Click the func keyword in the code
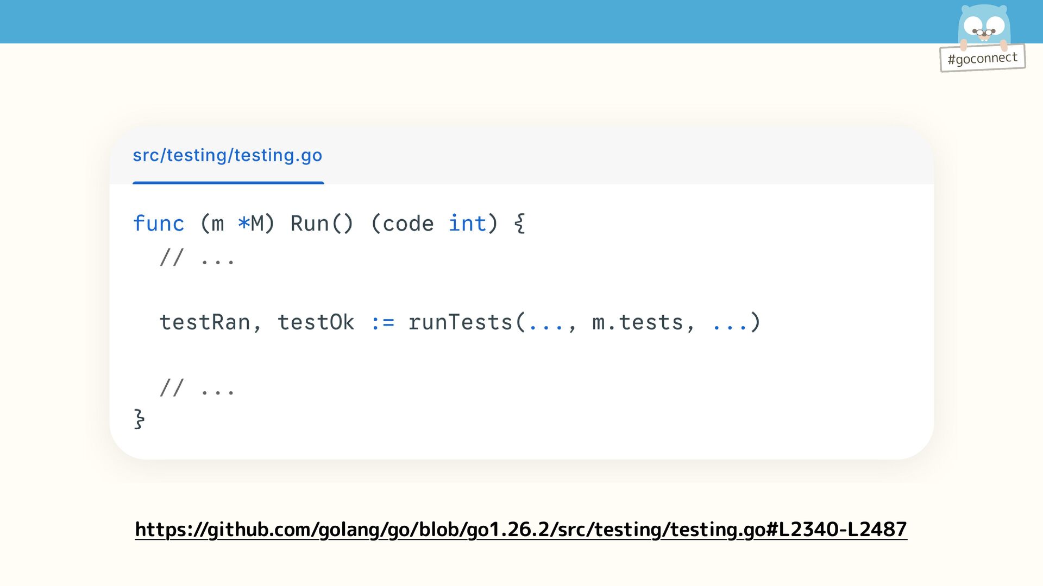 click(159, 224)
